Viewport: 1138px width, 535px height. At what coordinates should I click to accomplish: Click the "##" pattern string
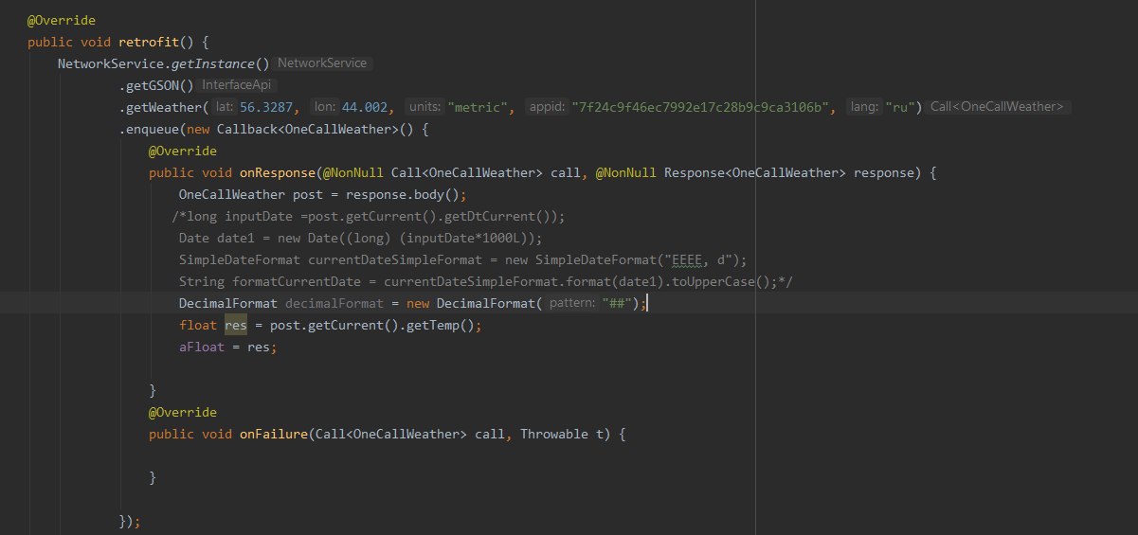coord(617,303)
